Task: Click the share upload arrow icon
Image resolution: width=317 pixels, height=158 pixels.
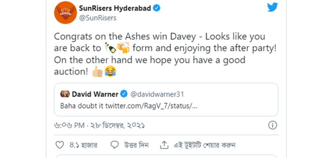Action: (164, 145)
